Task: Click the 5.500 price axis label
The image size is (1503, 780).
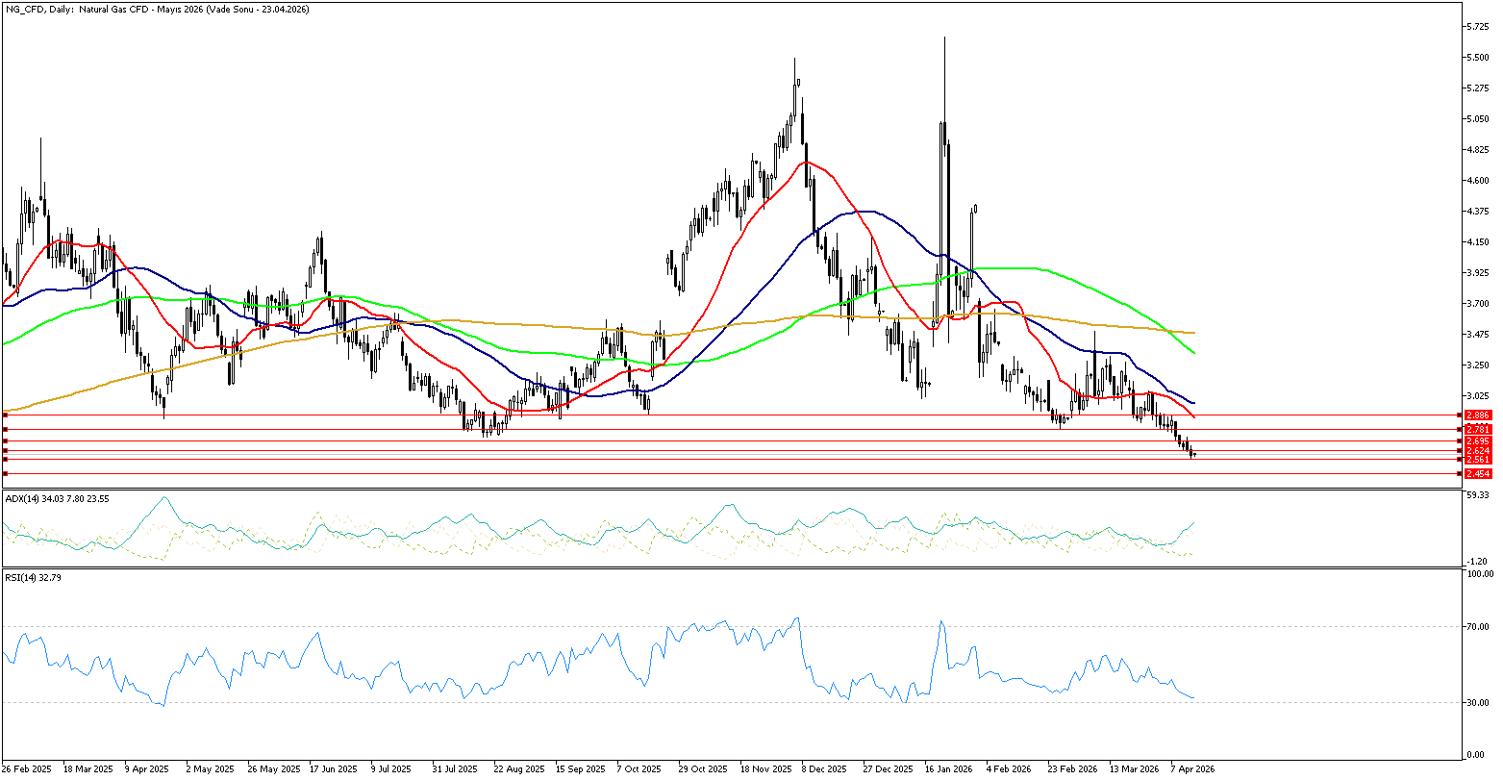Action: click(1477, 57)
